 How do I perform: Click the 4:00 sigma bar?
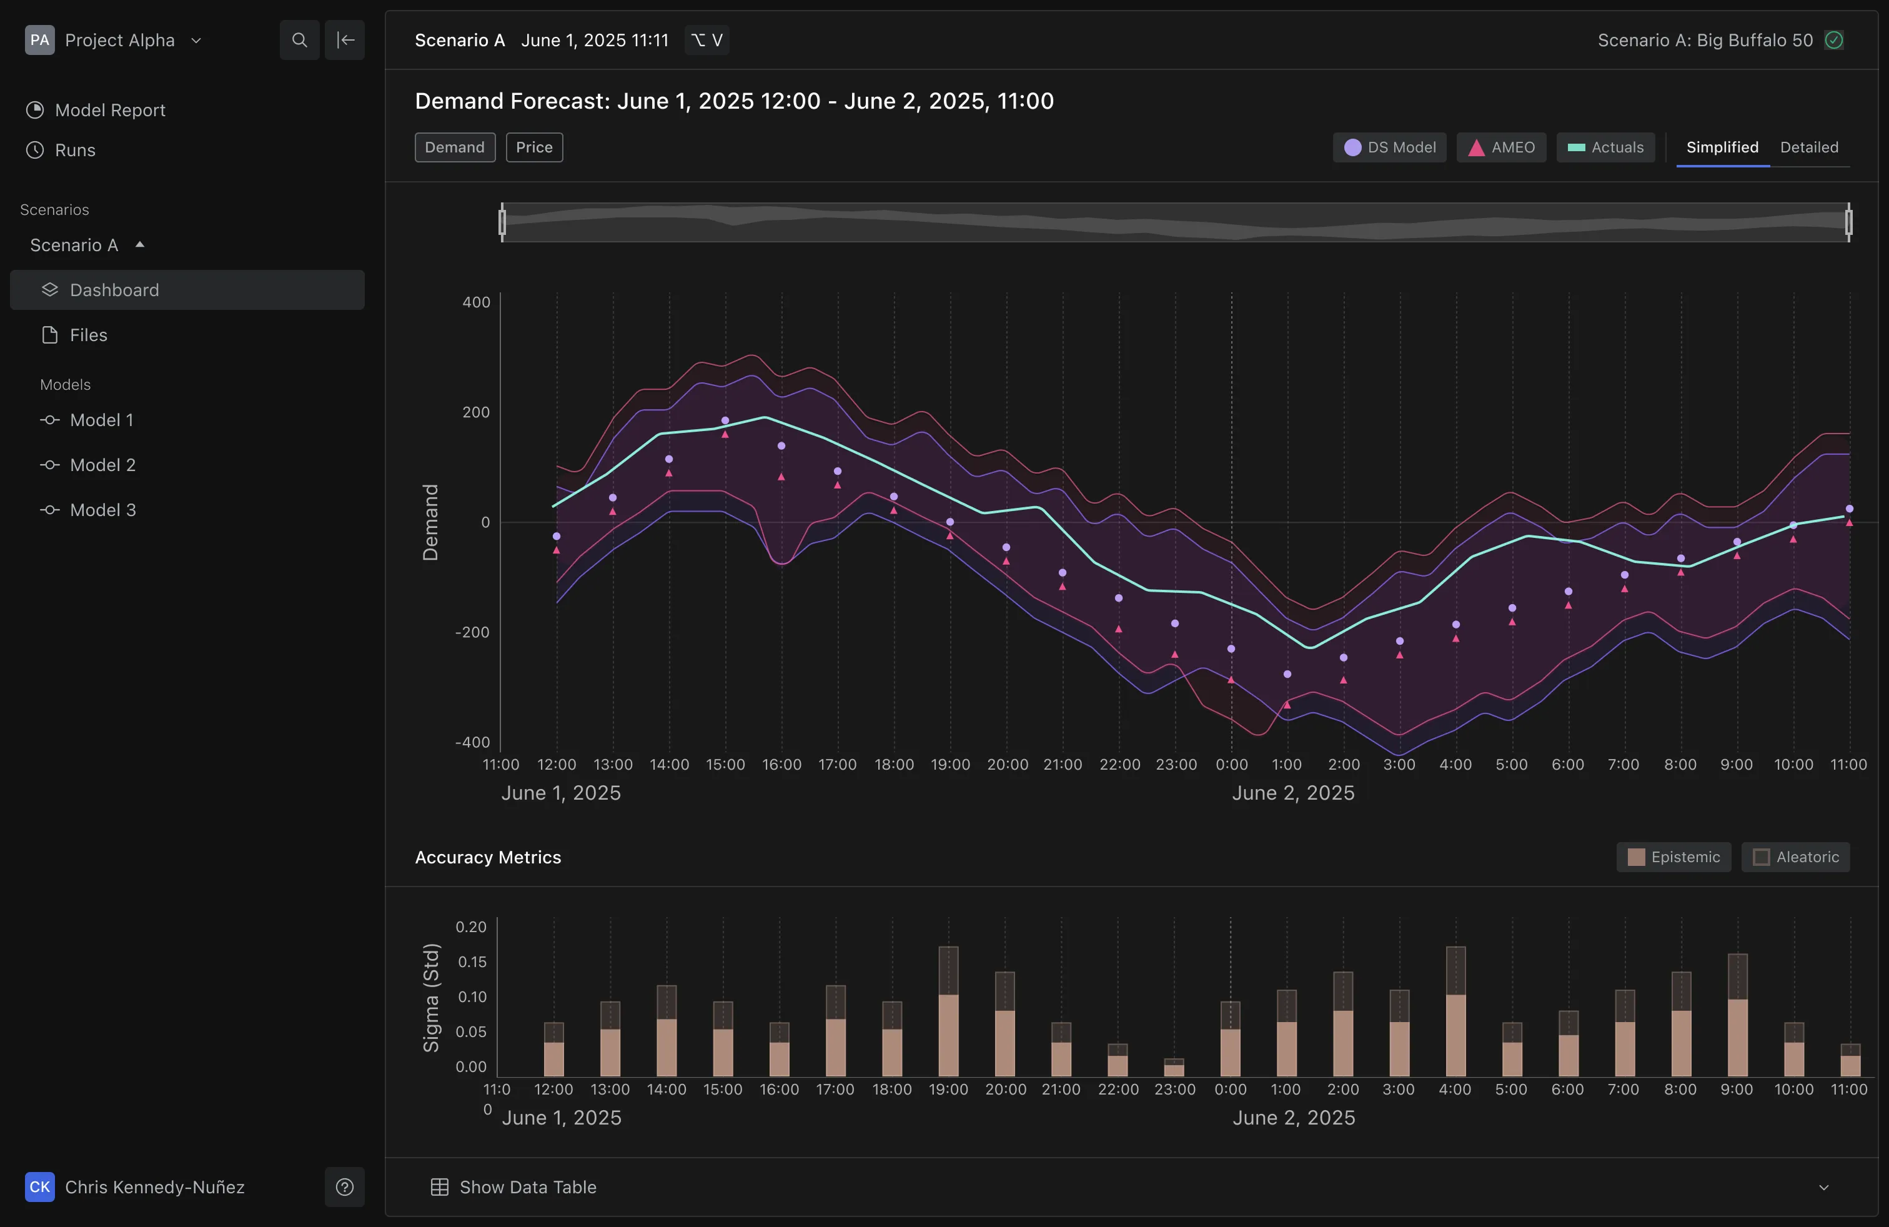(x=1455, y=1011)
